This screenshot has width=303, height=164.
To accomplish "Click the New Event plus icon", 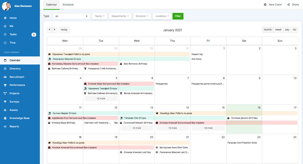I will [265, 5].
